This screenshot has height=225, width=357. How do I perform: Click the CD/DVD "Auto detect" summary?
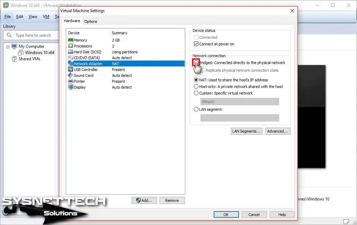coord(122,58)
